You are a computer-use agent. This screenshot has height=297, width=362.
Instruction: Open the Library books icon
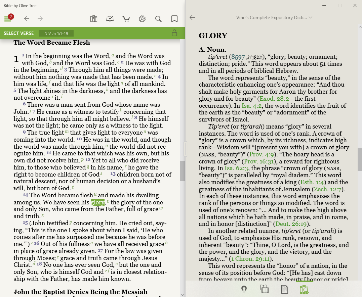[x=94, y=19]
